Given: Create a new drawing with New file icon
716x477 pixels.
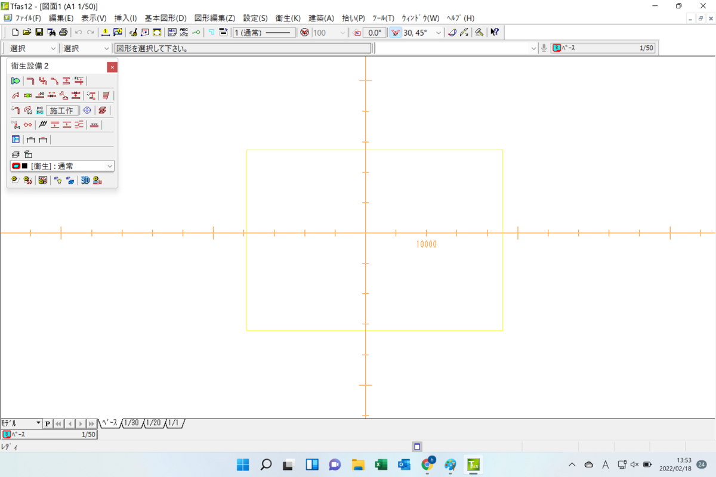Looking at the screenshot, I should pyautogui.click(x=16, y=33).
